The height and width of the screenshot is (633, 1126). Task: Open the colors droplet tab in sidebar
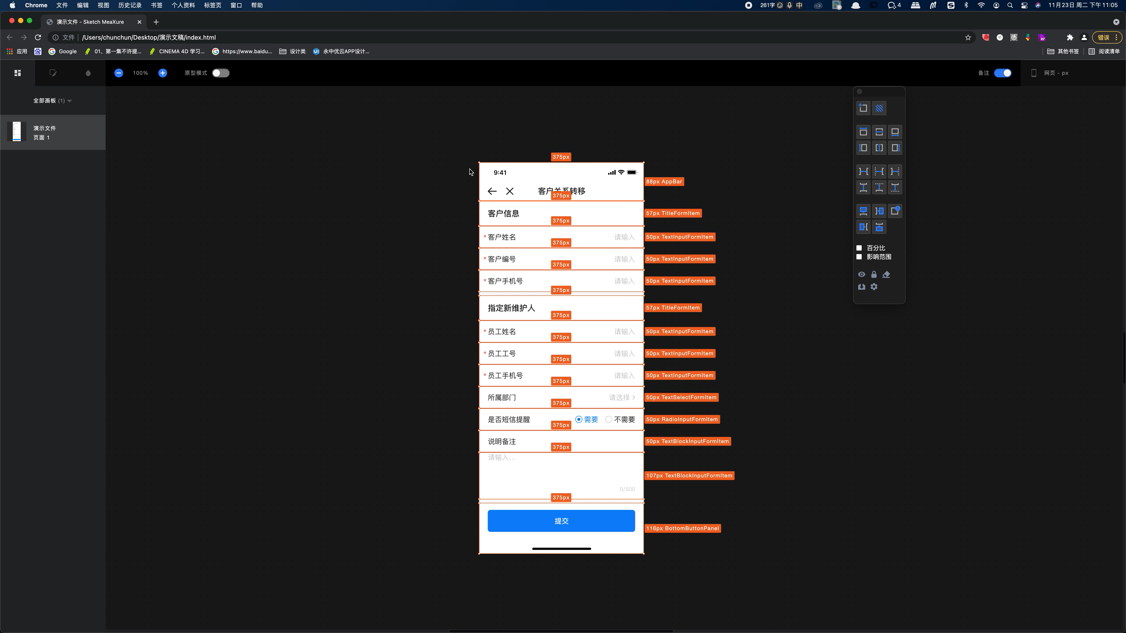click(88, 73)
